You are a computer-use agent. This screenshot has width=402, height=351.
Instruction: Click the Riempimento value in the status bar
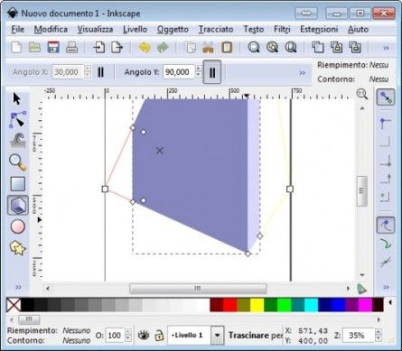tap(77, 330)
